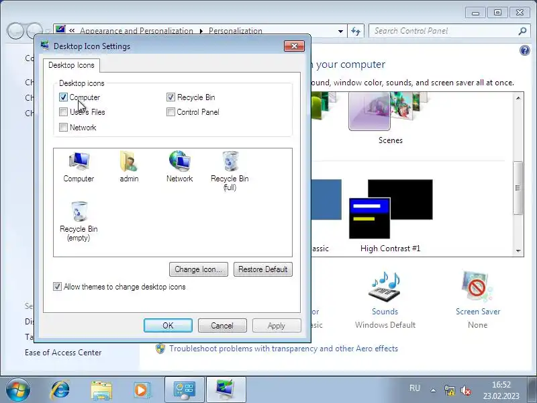Click the muted volume tray icon

(x=465, y=390)
